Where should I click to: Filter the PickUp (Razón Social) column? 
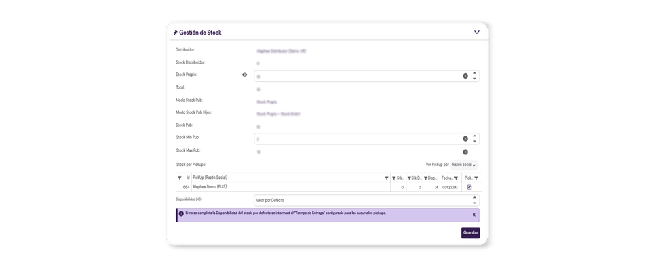(x=387, y=178)
